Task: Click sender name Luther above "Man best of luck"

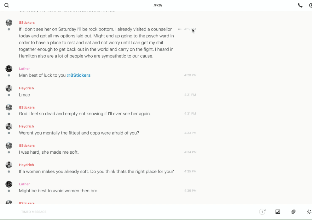Action: 24,69
